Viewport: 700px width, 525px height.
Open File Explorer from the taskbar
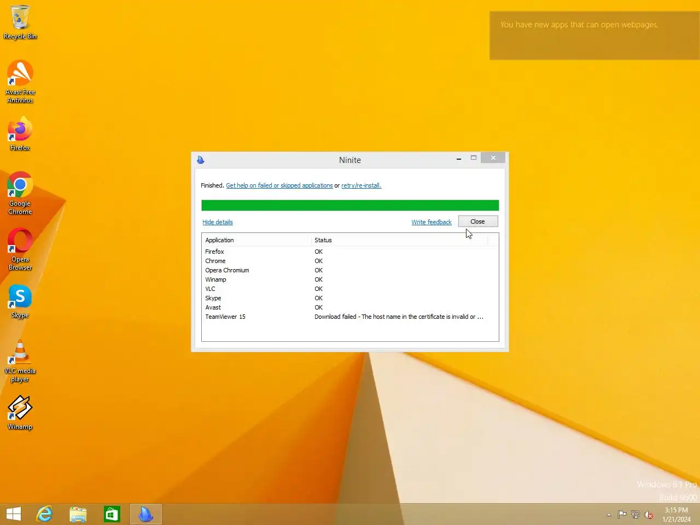[x=78, y=514]
